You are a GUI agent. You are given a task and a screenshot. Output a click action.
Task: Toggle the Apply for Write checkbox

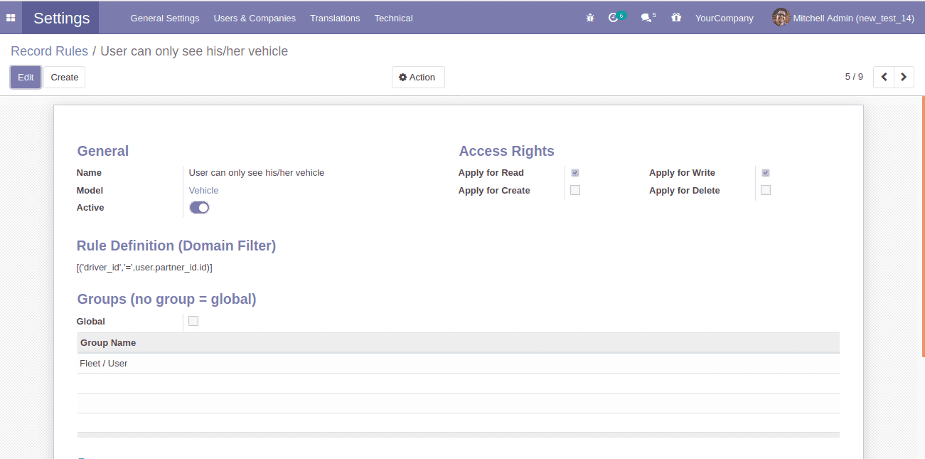766,173
